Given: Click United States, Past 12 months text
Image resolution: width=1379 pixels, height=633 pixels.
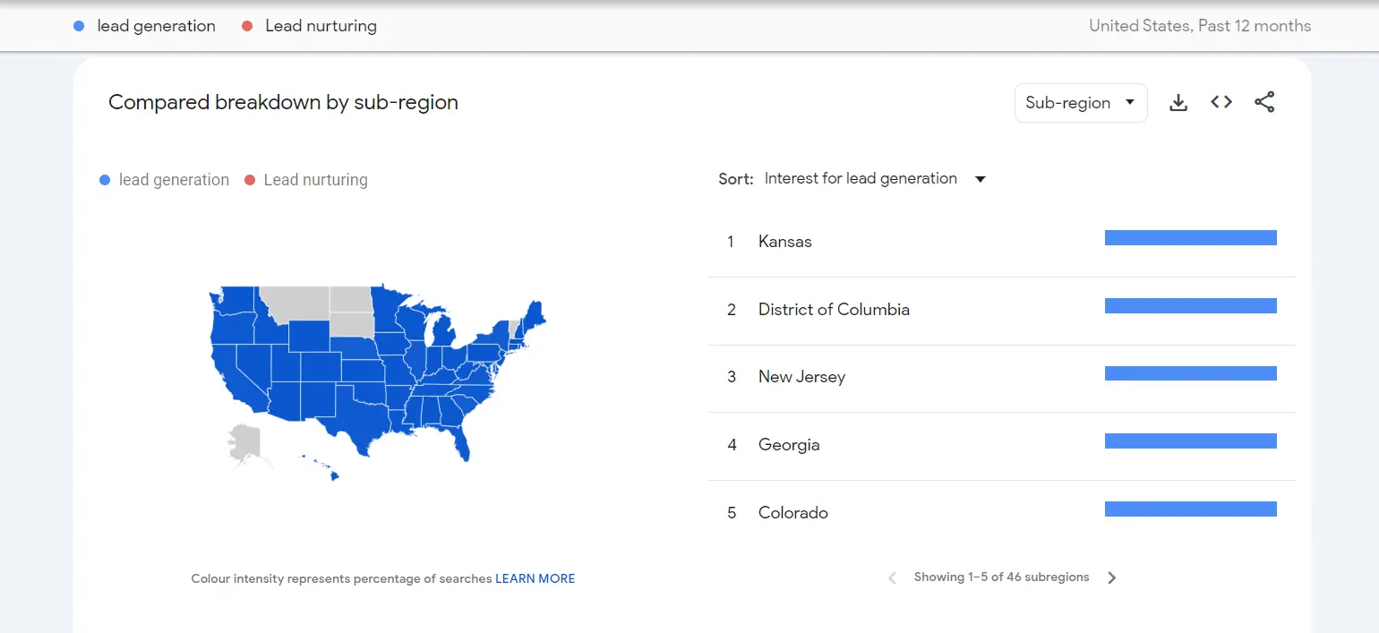Looking at the screenshot, I should [1200, 26].
